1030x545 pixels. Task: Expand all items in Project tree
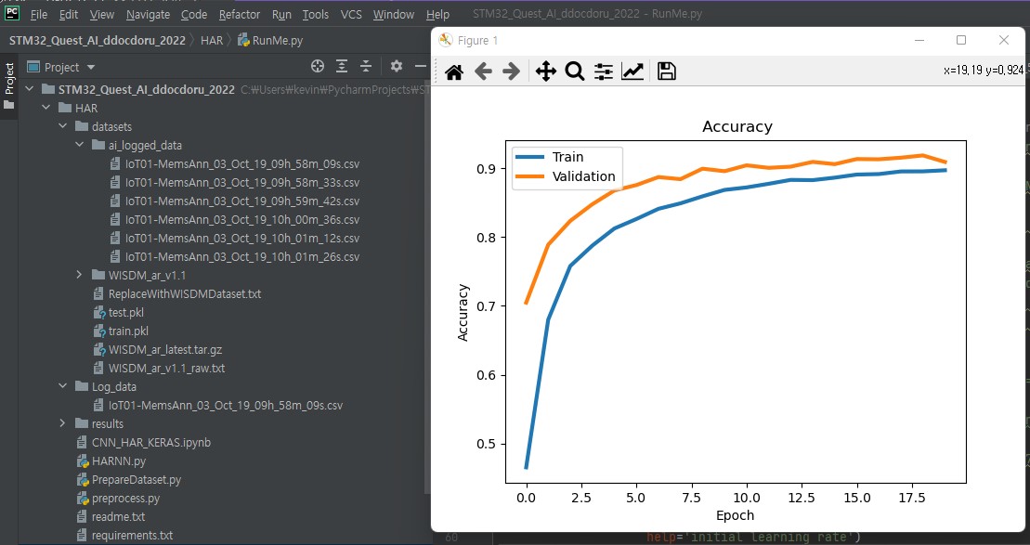pyautogui.click(x=342, y=66)
